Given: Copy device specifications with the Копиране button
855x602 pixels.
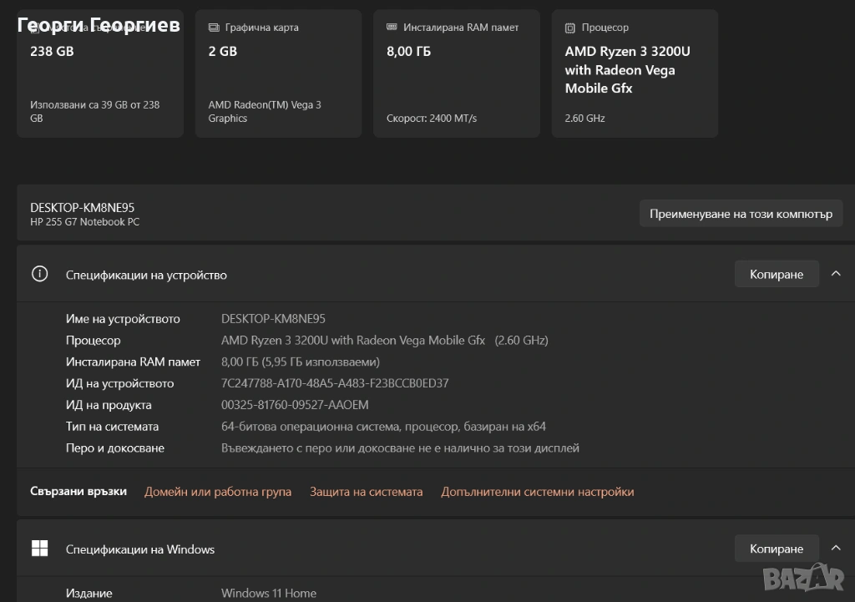Looking at the screenshot, I should (776, 274).
